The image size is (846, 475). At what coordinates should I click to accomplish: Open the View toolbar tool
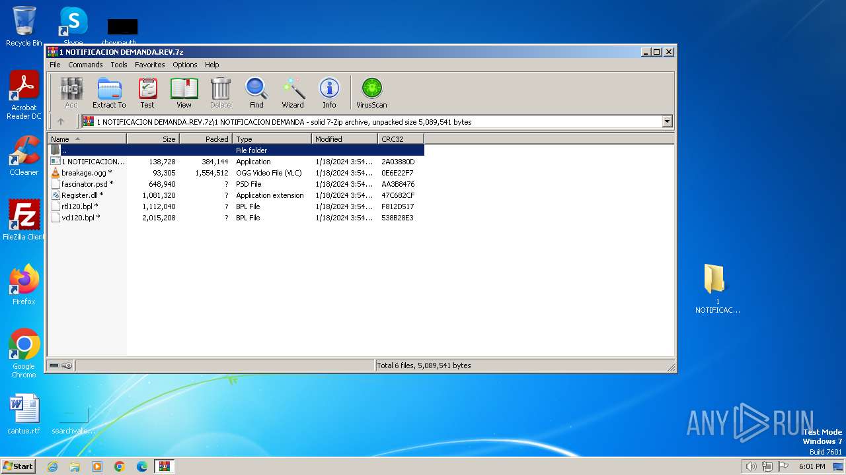pos(184,92)
